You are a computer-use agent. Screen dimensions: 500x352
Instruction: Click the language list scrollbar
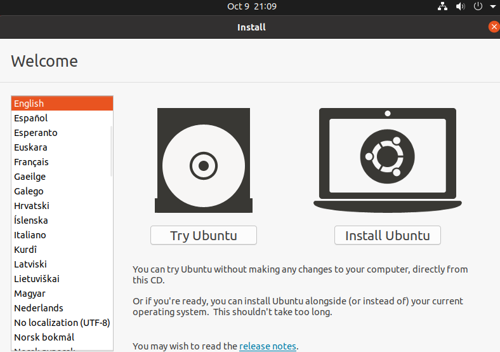coord(111,151)
